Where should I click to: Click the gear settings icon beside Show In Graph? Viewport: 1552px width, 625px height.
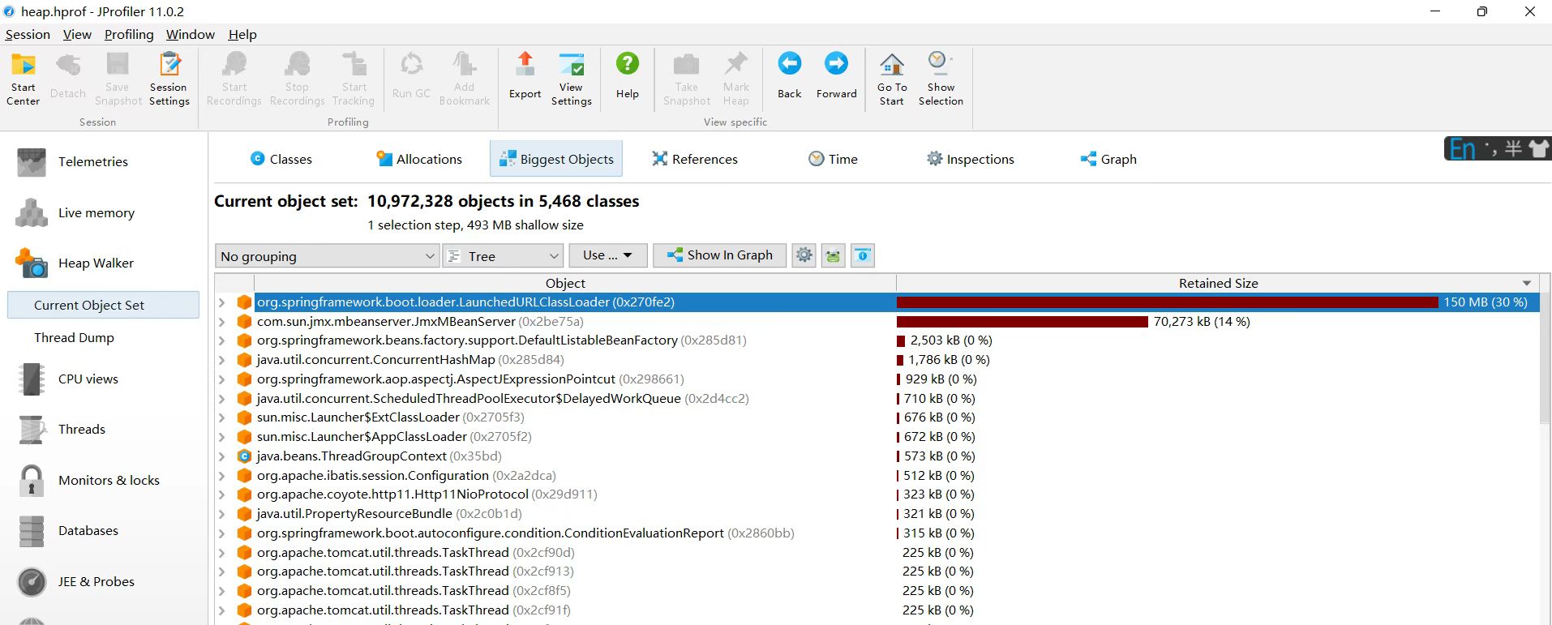point(804,255)
